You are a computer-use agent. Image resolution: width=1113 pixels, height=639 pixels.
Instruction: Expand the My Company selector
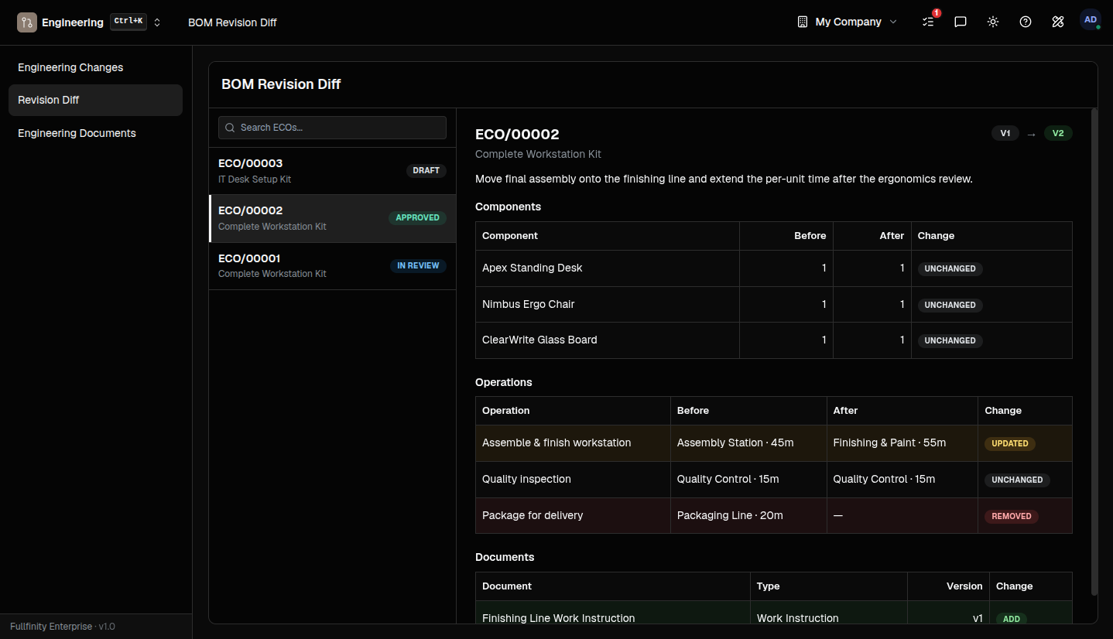pos(848,22)
